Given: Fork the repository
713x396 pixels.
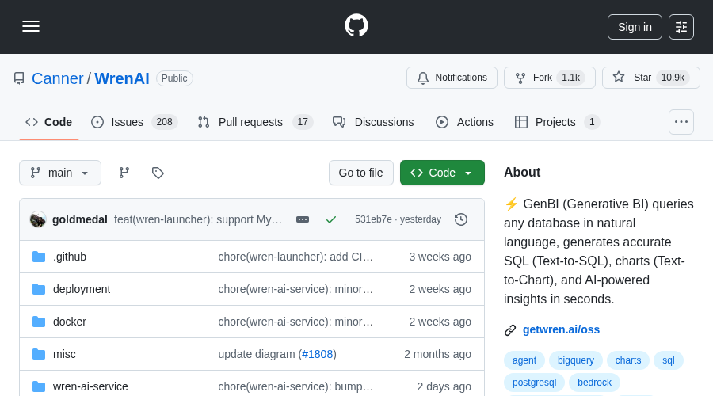Looking at the screenshot, I should tap(549, 78).
